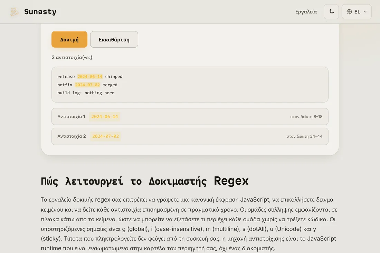Screen dimensions: 380x253
Task: Run the regex with the Δοκιμή button
Action: point(69,39)
